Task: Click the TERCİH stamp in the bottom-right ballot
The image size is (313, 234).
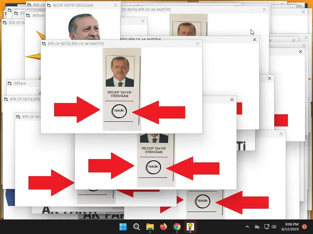Action: point(202,201)
